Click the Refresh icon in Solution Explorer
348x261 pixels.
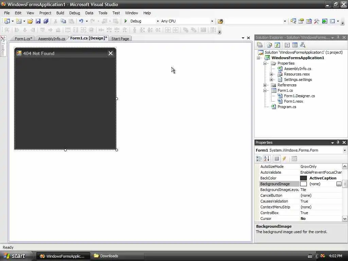click(277, 45)
